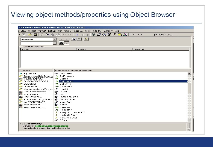Select ShellUIHelper in the Classes list

pyautogui.click(x=32, y=94)
